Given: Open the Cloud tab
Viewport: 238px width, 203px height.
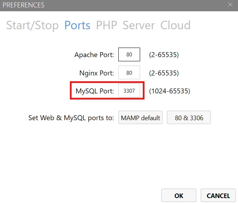Looking at the screenshot, I should tap(175, 25).
